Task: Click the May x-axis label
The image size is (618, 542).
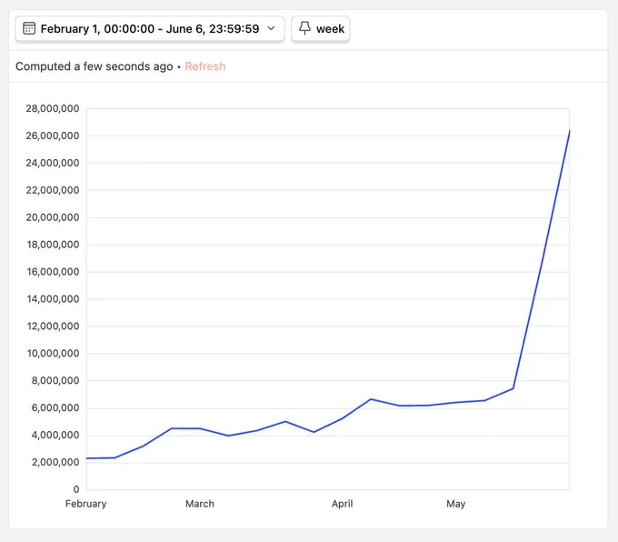Action: (456, 504)
